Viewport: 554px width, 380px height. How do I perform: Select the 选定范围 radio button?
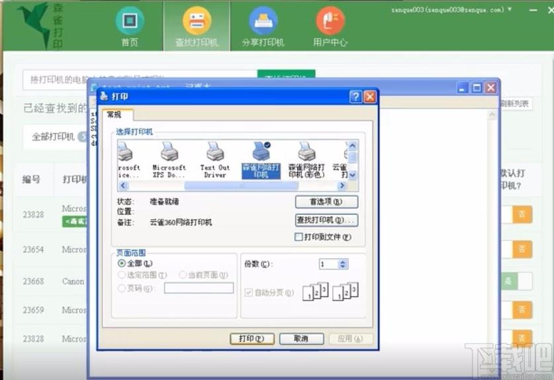click(x=122, y=275)
